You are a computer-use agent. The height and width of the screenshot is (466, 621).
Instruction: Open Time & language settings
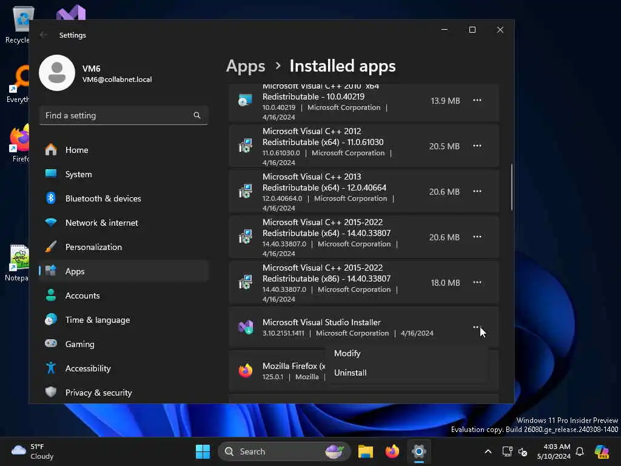(124, 319)
